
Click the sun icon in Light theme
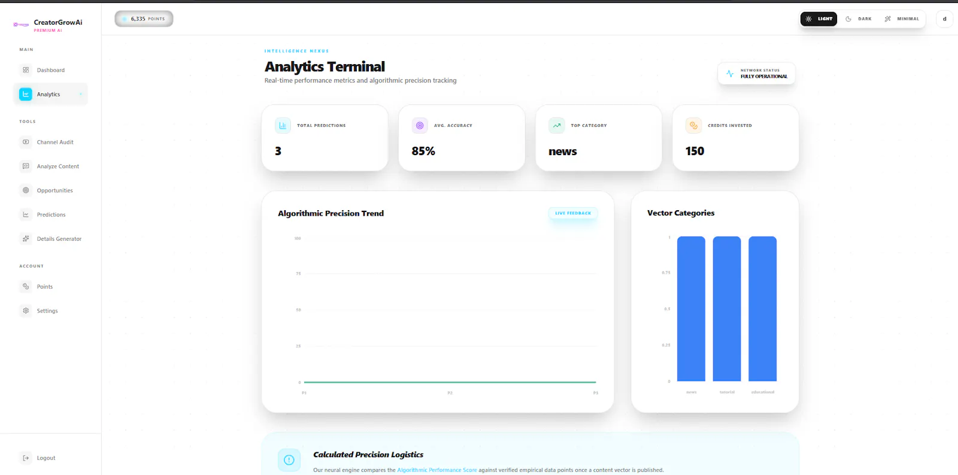[x=808, y=19]
